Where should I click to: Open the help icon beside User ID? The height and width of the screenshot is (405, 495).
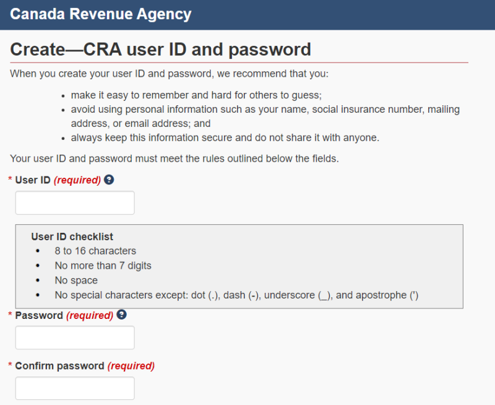[x=109, y=180]
